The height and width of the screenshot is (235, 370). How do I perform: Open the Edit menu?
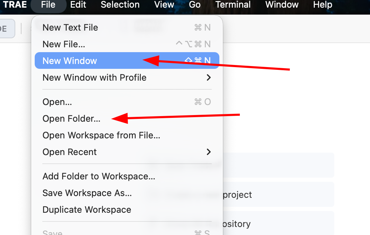[78, 5]
